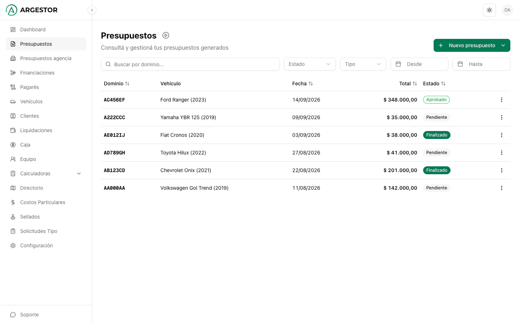Open the Tipo filter dropdown
The image size is (519, 324).
click(x=363, y=64)
